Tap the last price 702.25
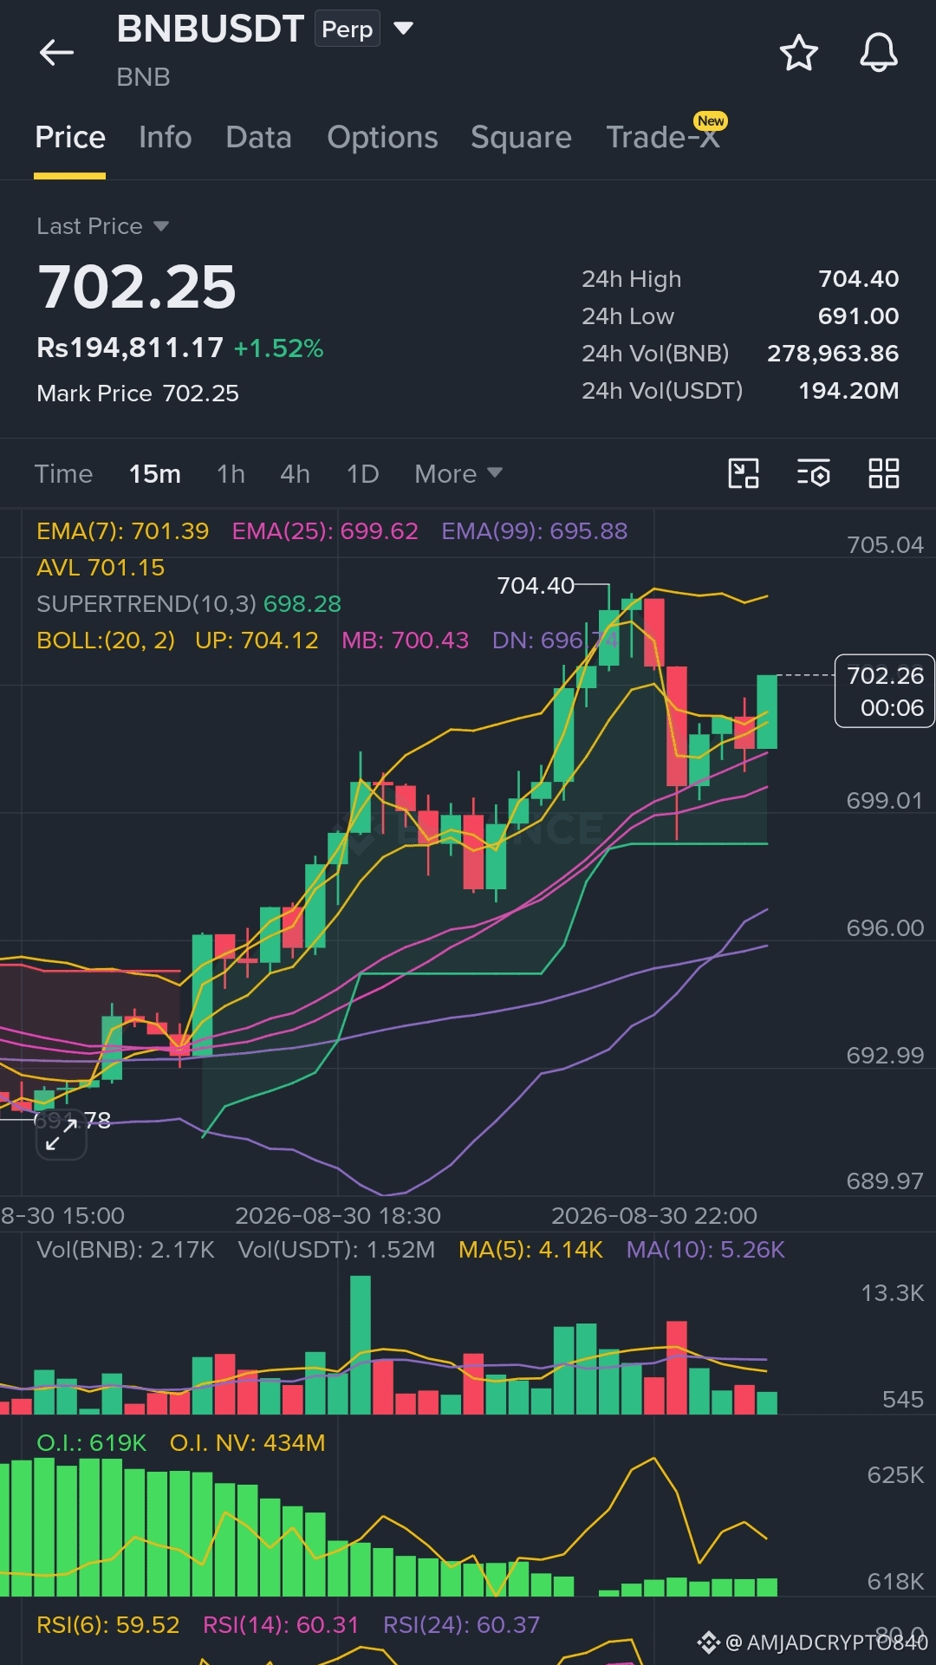This screenshot has width=936, height=1665. pos(137,288)
